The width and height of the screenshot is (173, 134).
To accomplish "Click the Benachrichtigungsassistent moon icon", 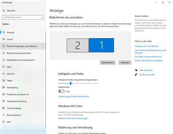I will [x=4, y=53].
